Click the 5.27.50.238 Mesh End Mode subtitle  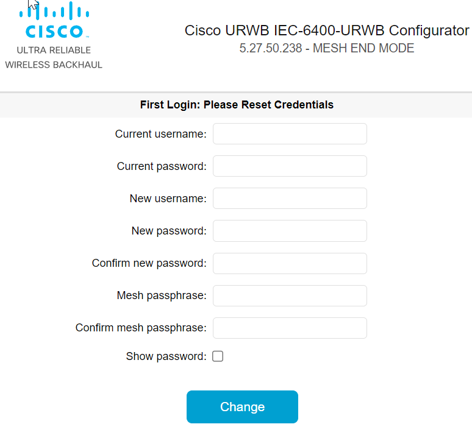(327, 48)
